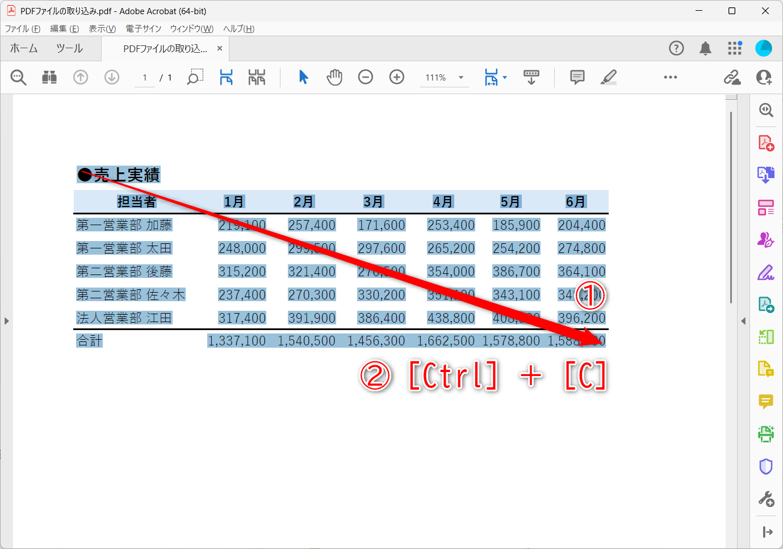783x549 pixels.
Task: Click the right pane divider collapse arrow
Action: [743, 321]
